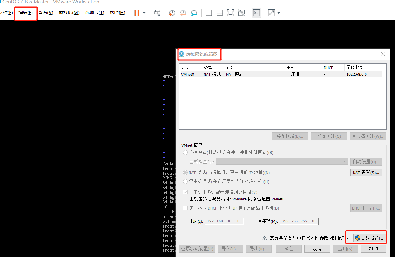This screenshot has width=395, height=257.
Task: Open the suspend options dropdown arrow
Action: tap(144, 13)
